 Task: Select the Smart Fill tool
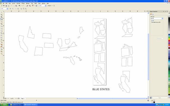[x=1, y=24]
